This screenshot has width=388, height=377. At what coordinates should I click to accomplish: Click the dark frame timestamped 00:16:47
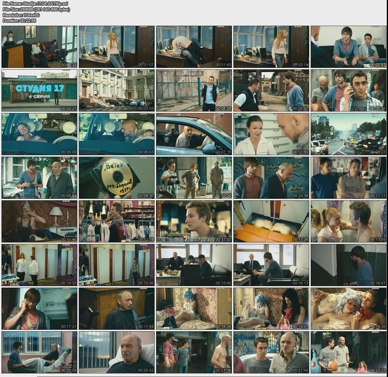pos(348,265)
